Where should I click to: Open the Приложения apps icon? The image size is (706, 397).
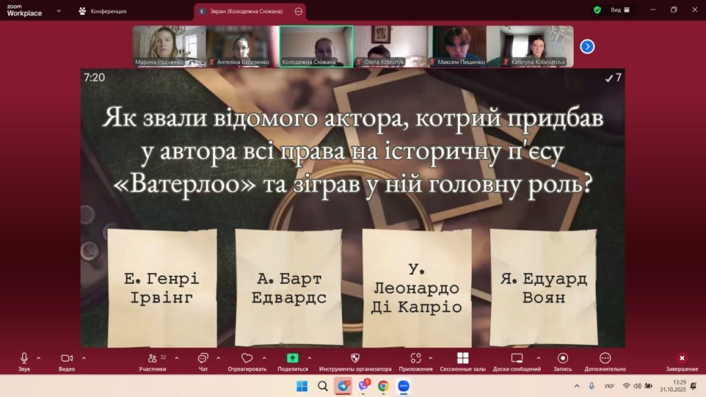click(x=415, y=358)
